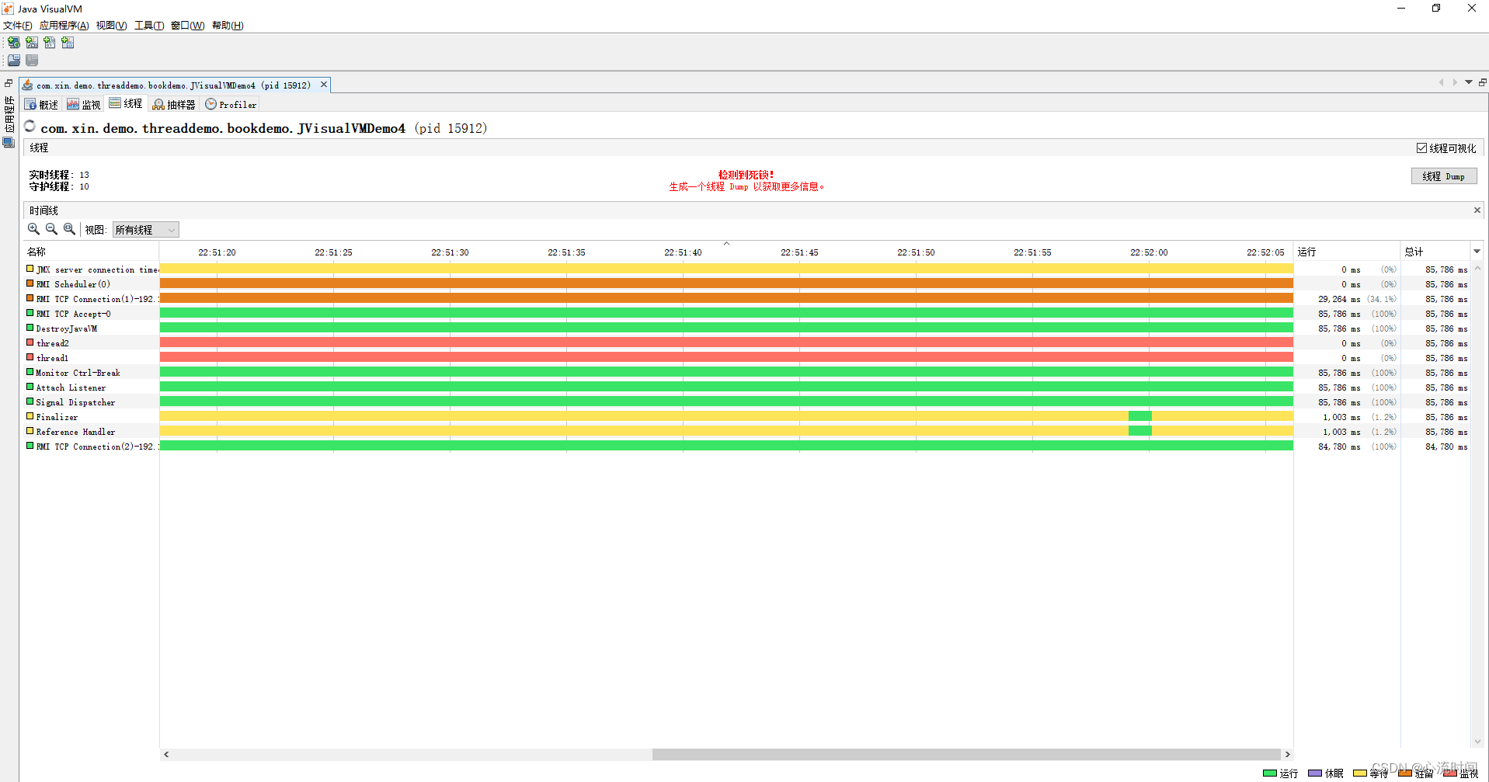Open the 应用程序(A) menu

click(64, 26)
